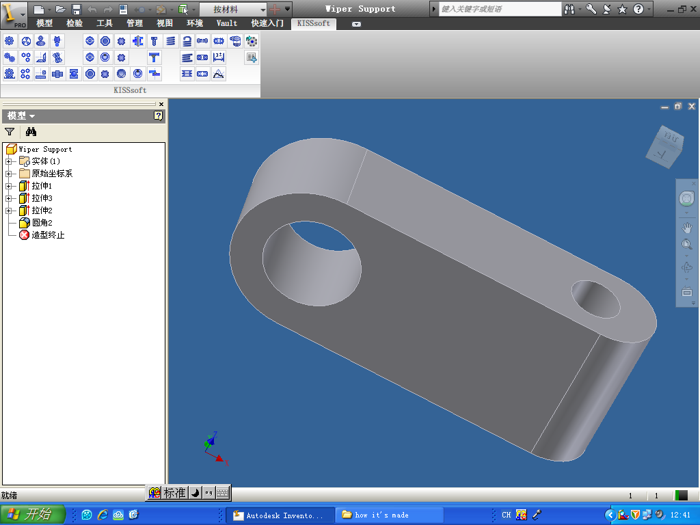Click Internet Explorer icon in quick launch

tap(103, 515)
